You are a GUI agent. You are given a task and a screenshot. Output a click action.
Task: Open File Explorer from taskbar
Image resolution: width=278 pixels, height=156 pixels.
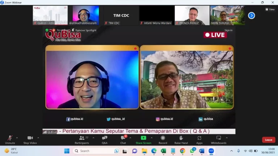click(x=144, y=151)
